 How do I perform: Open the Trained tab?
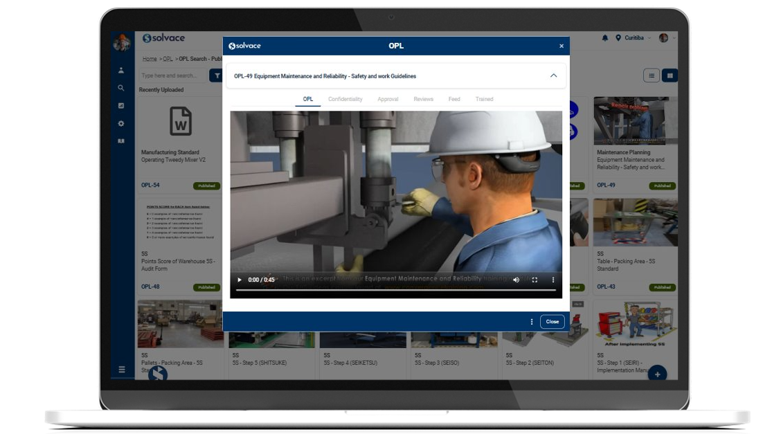pos(485,99)
